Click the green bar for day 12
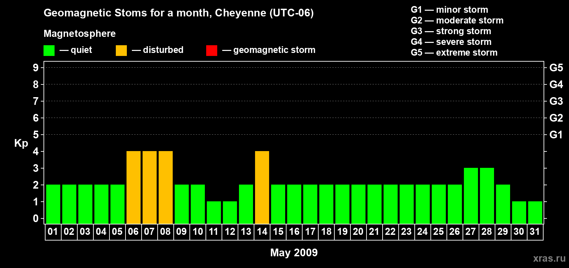 click(x=230, y=213)
